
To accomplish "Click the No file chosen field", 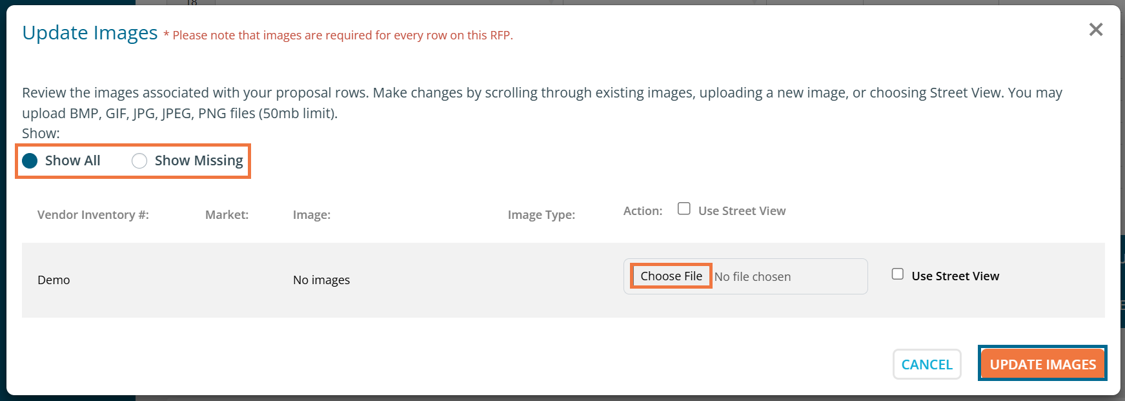I will (752, 277).
